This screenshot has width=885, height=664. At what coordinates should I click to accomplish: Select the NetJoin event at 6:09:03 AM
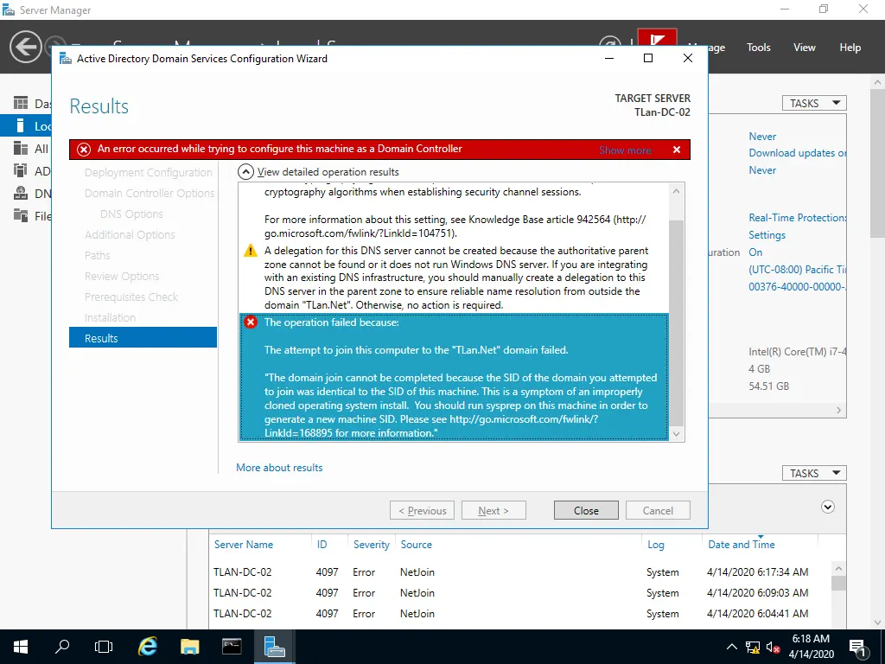tap(519, 593)
